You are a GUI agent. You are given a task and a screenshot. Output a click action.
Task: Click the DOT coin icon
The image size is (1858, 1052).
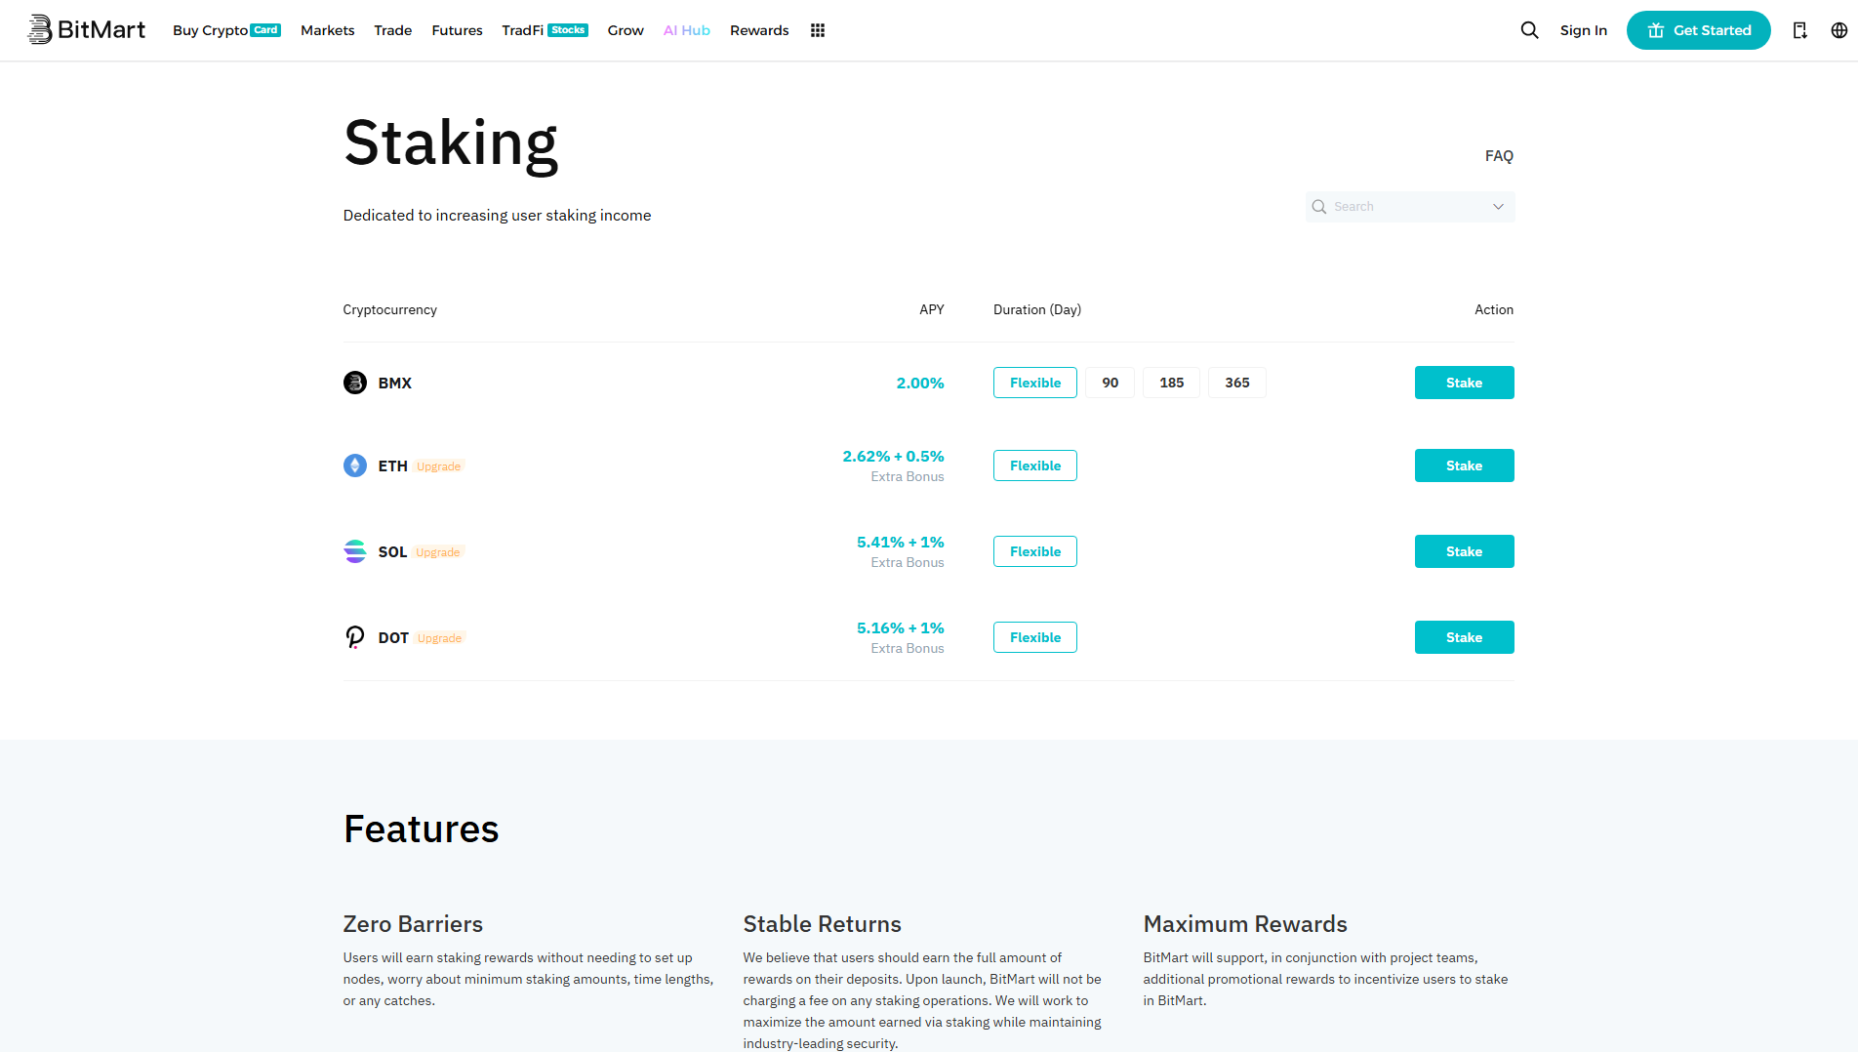click(355, 637)
